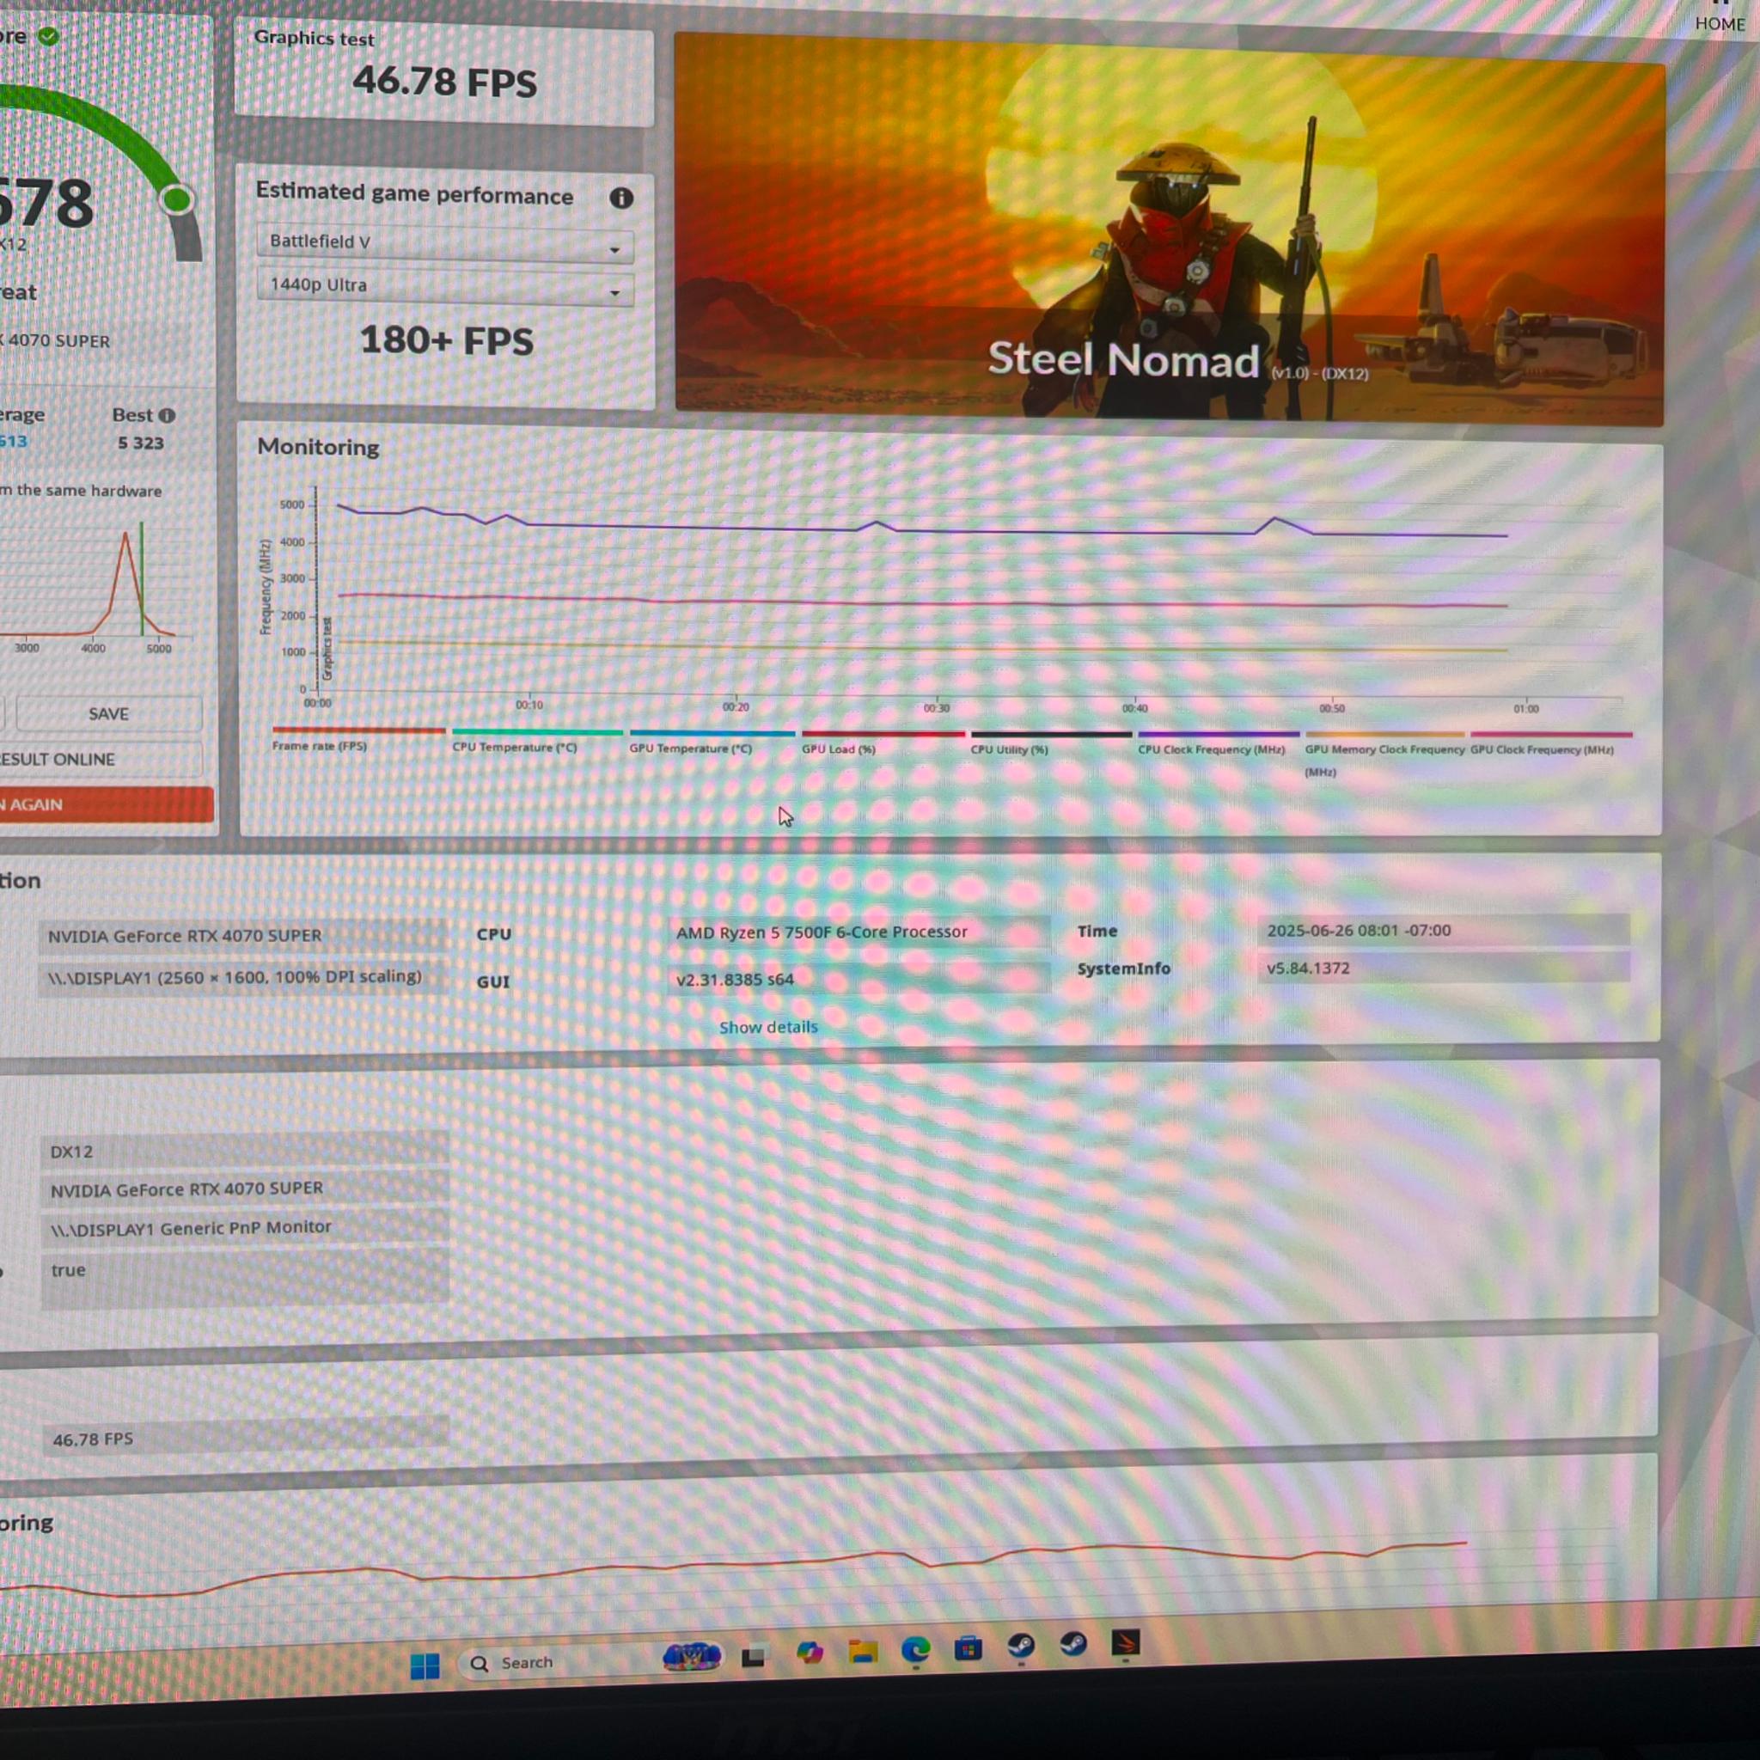
Task: Open File Explorer from the taskbar
Action: pos(862,1651)
